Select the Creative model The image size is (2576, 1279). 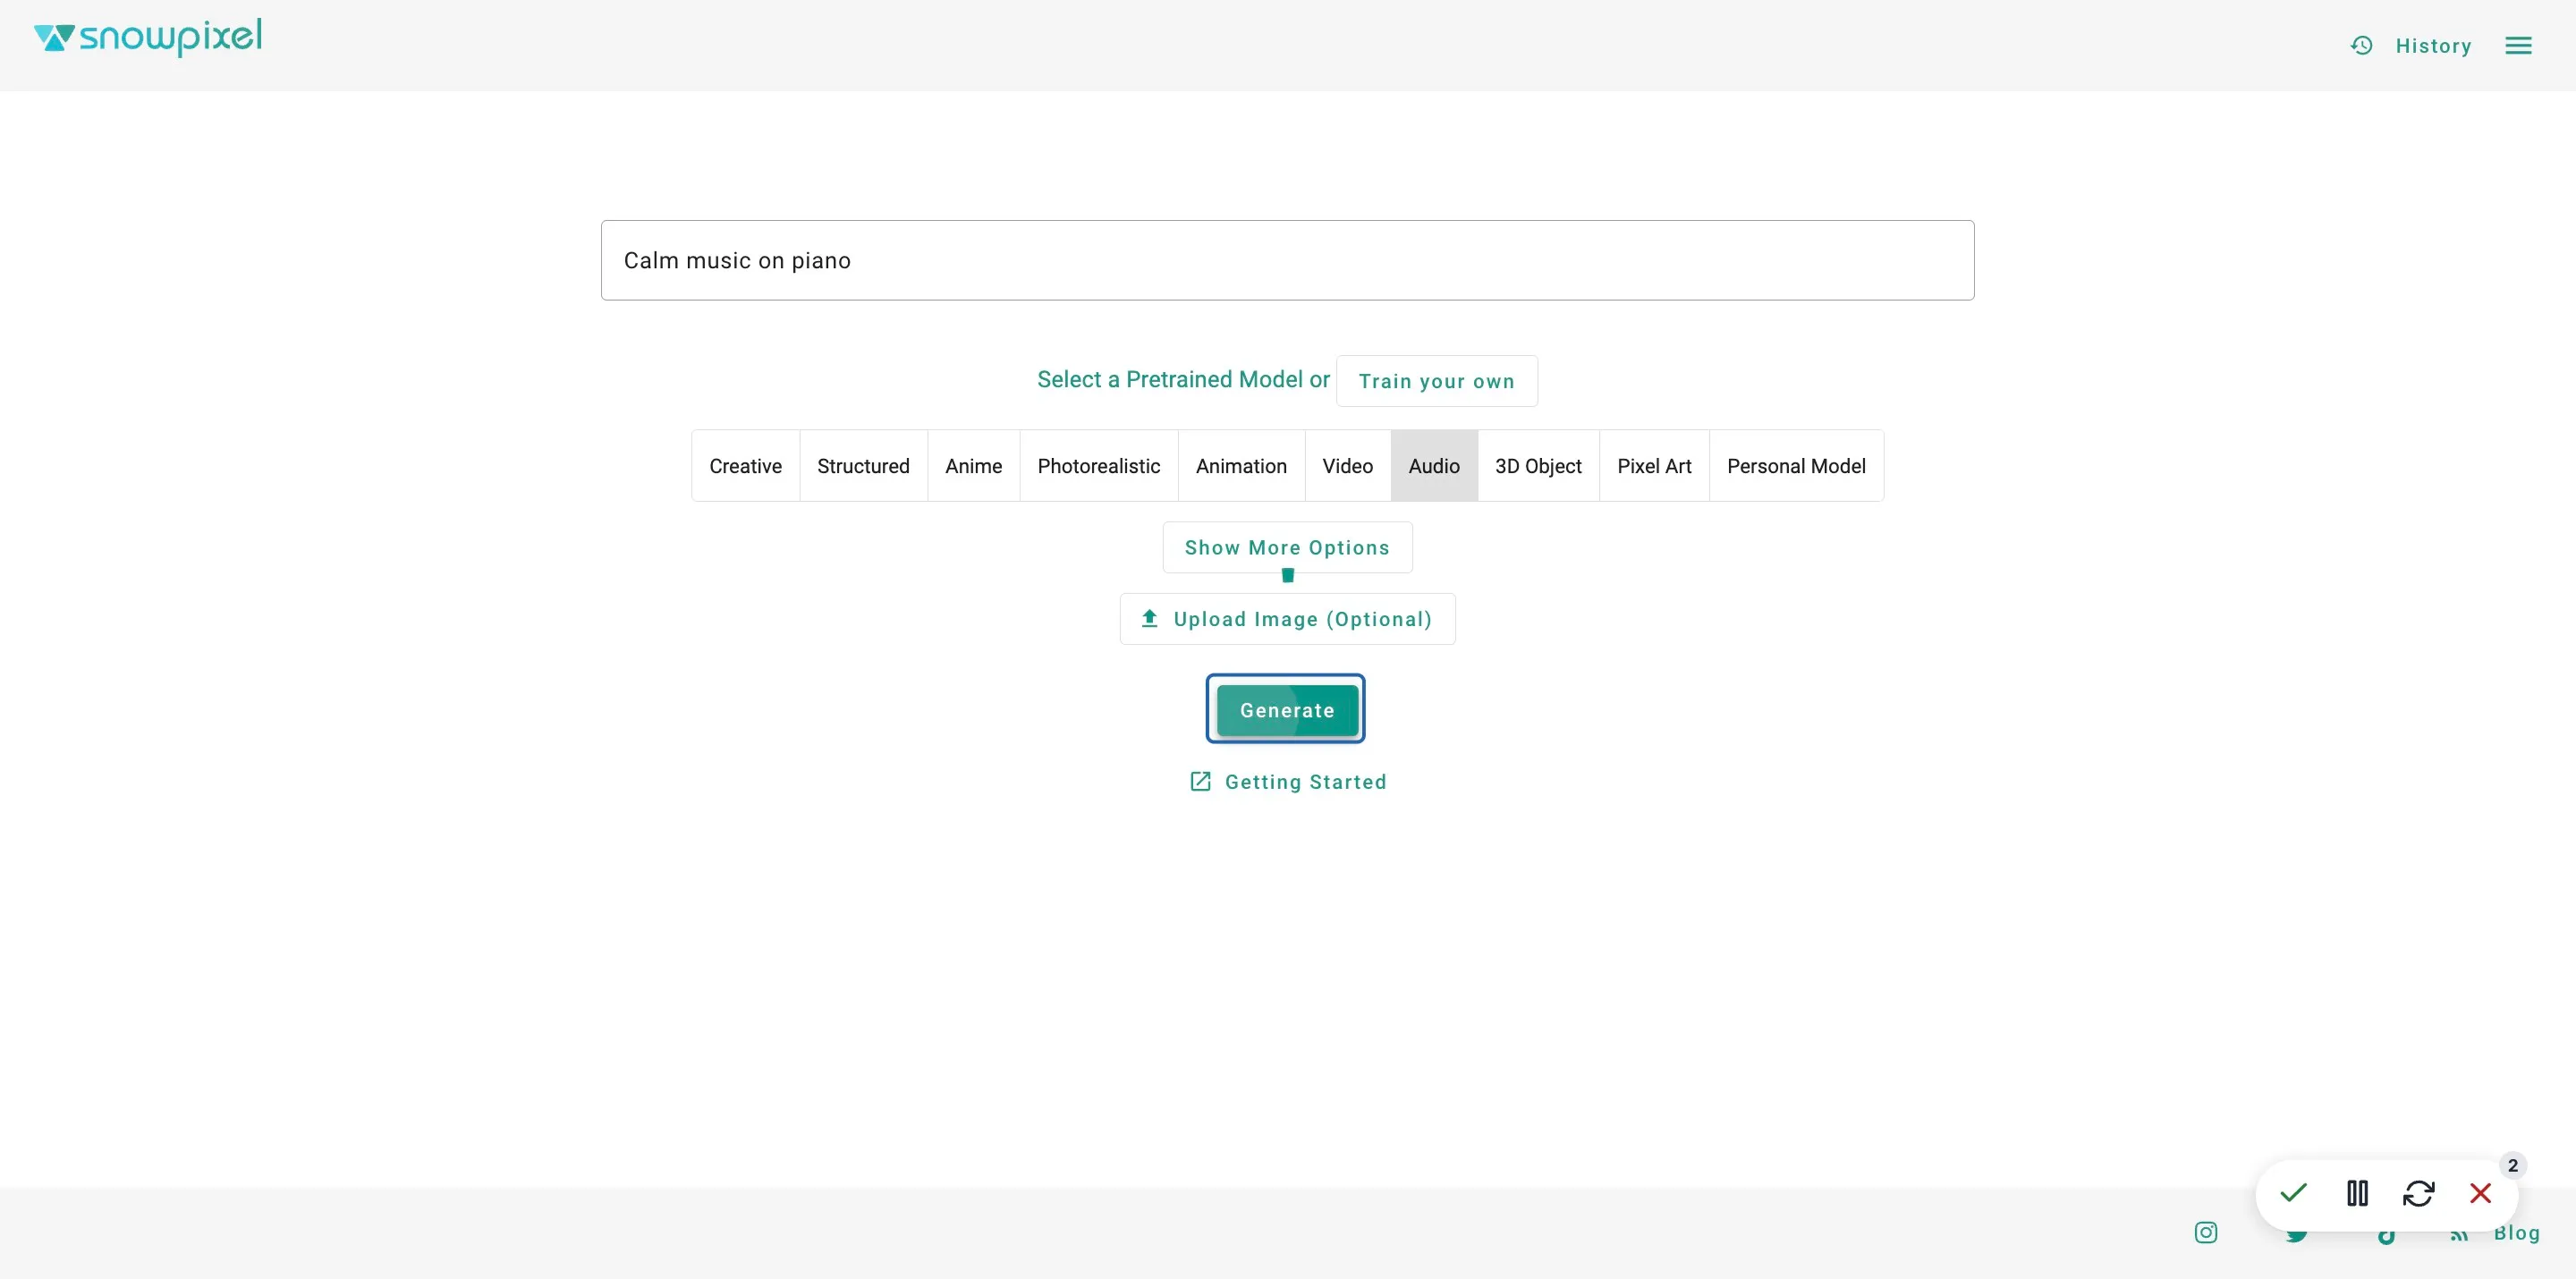[745, 465]
